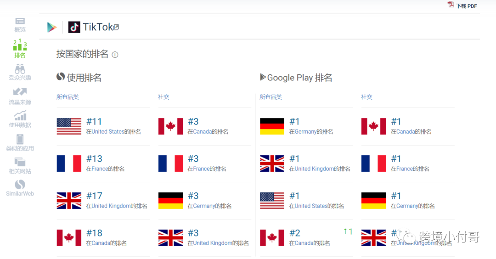496x259 pixels.
Task: Click United Kingdom link in usage 社交 column
Action: 213,243
